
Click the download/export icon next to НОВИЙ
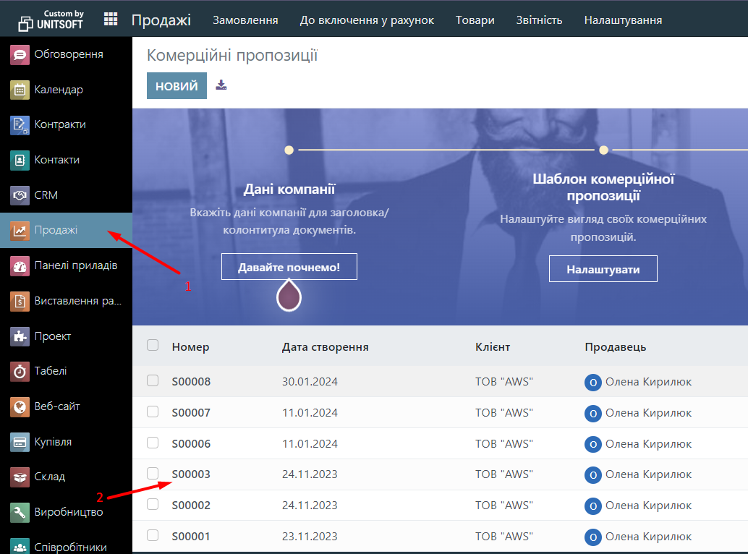[x=221, y=85]
